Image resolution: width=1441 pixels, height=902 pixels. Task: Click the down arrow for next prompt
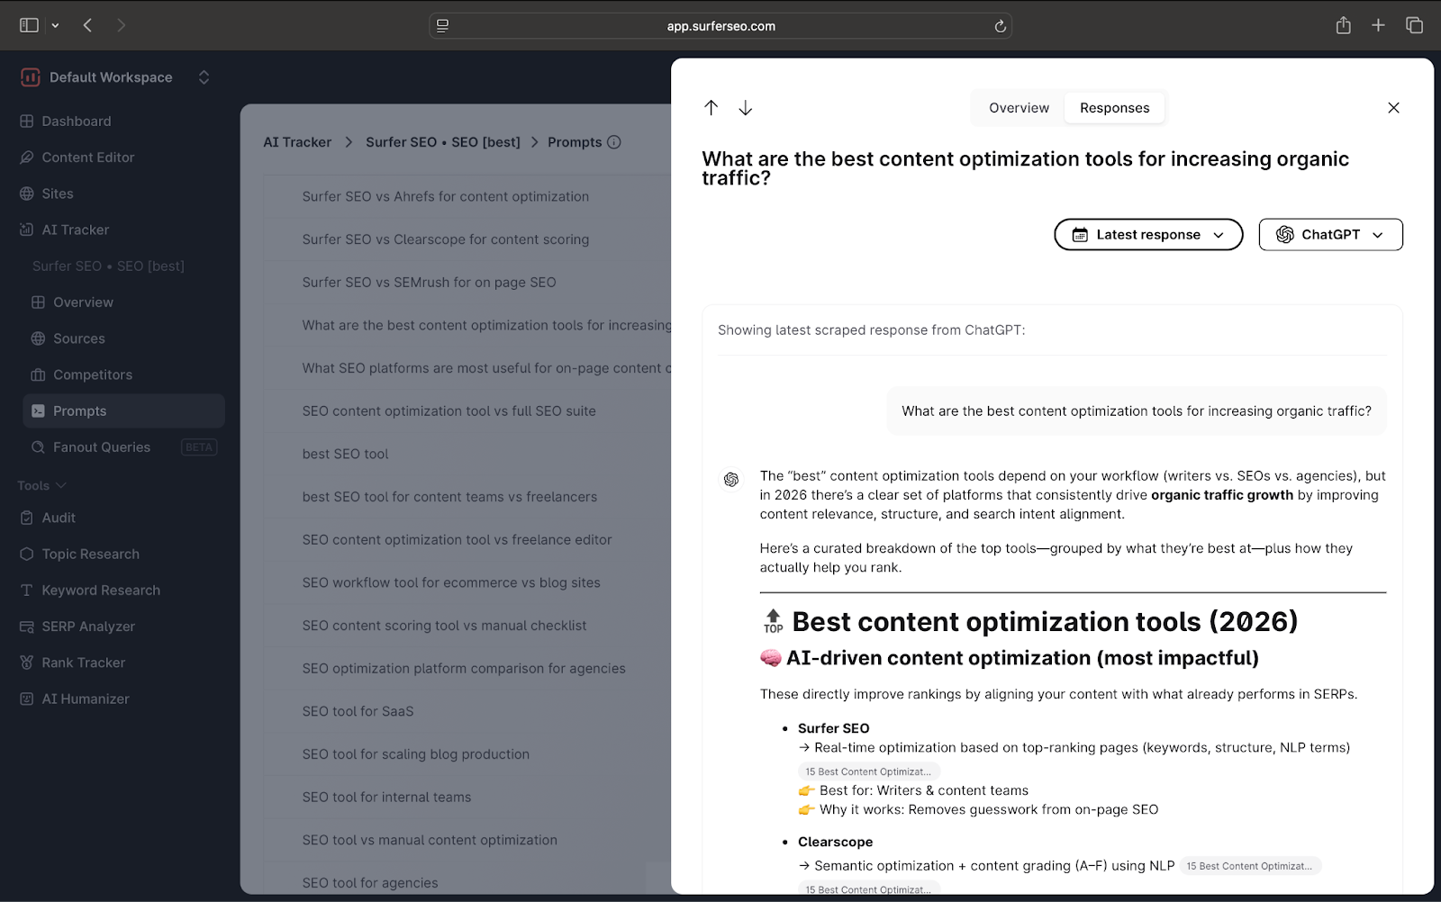(746, 108)
